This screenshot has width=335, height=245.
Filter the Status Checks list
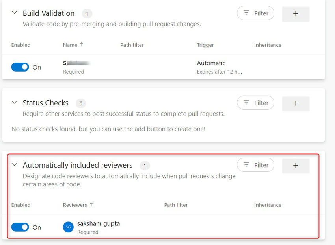click(x=255, y=103)
